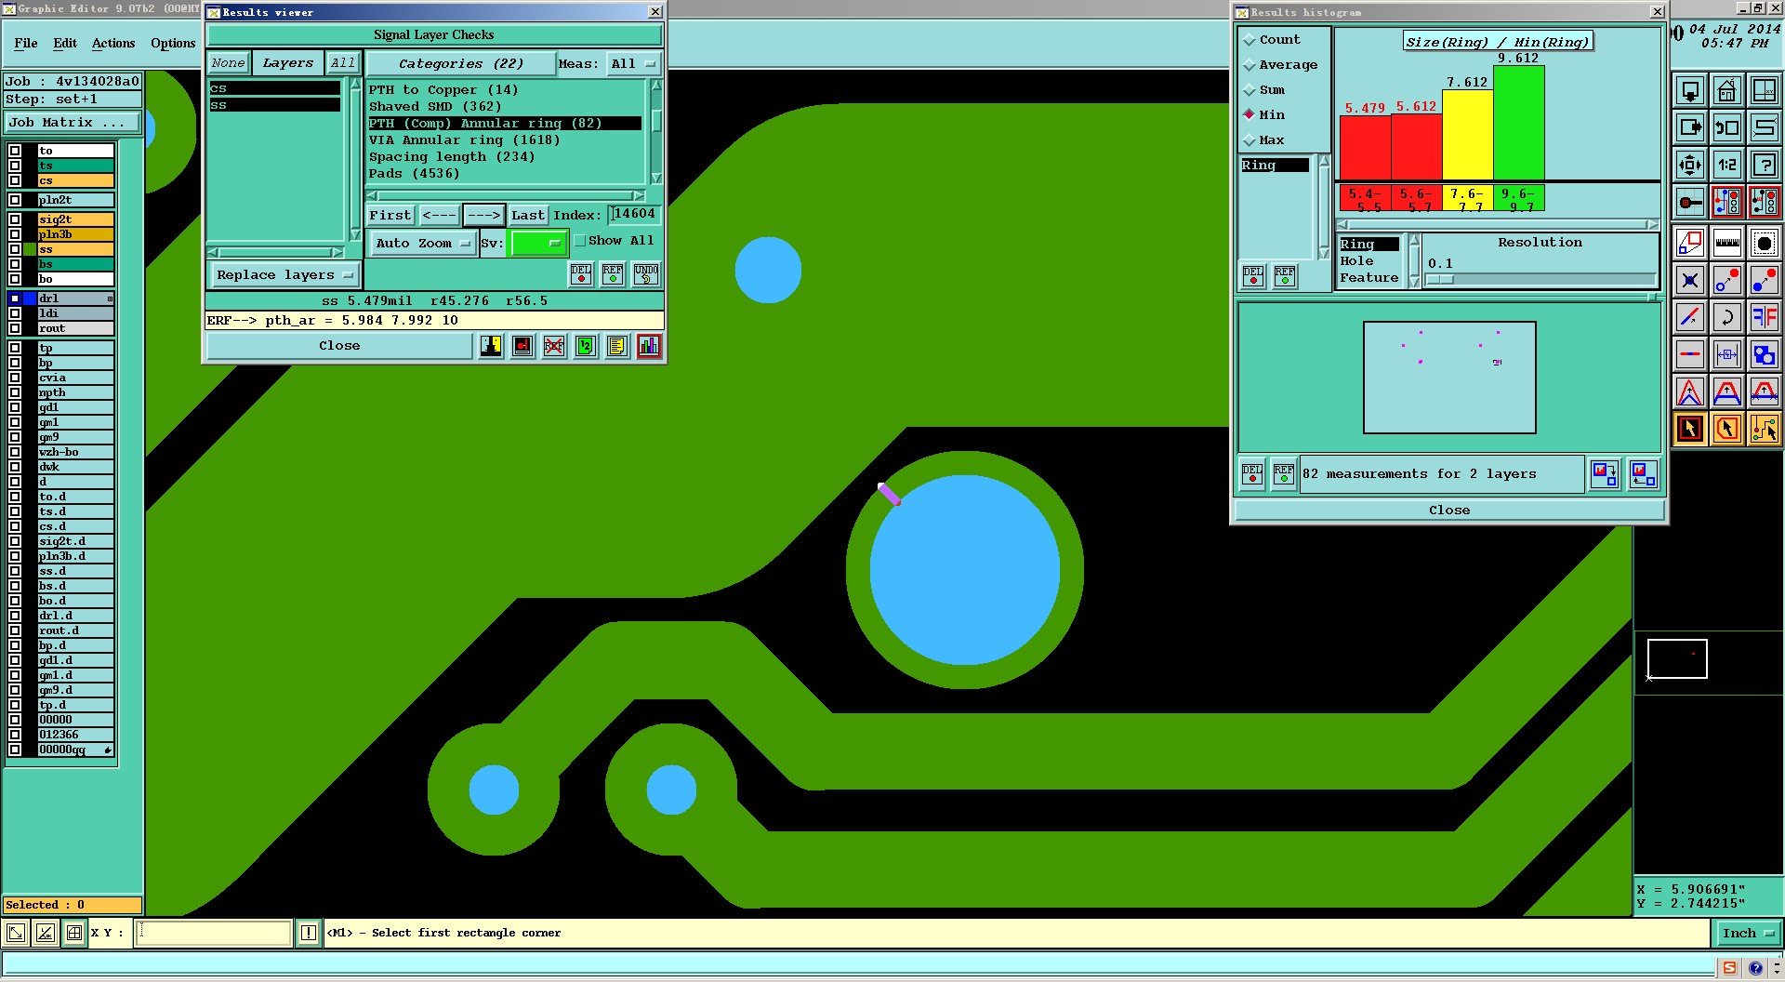Open the Replace layers dropdown
The height and width of the screenshot is (982, 1785).
pos(284,275)
